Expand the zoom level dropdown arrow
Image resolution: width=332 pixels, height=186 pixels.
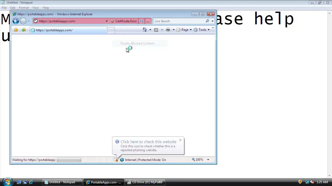click(x=208, y=160)
